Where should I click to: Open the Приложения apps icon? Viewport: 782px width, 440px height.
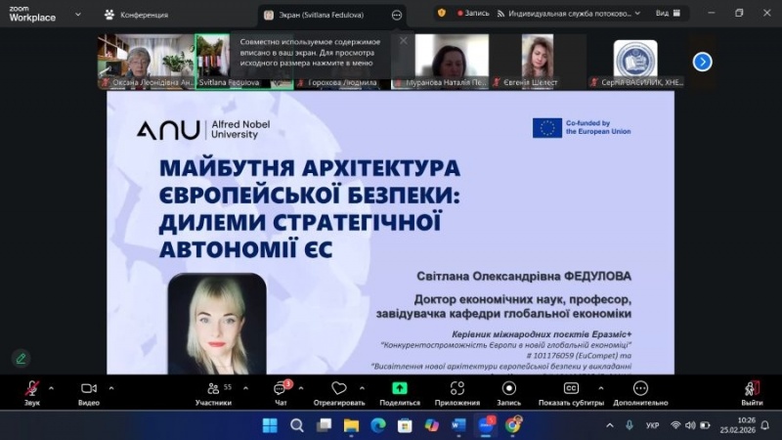point(457,388)
